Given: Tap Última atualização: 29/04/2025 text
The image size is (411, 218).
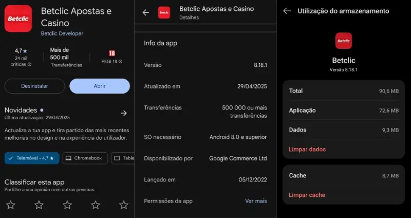Looking at the screenshot, I should pyautogui.click(x=37, y=118).
